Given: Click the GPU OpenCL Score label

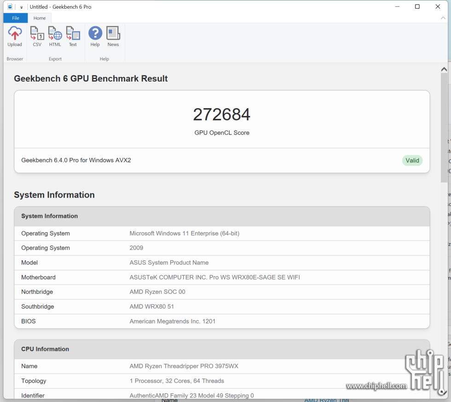Looking at the screenshot, I should click(222, 133).
